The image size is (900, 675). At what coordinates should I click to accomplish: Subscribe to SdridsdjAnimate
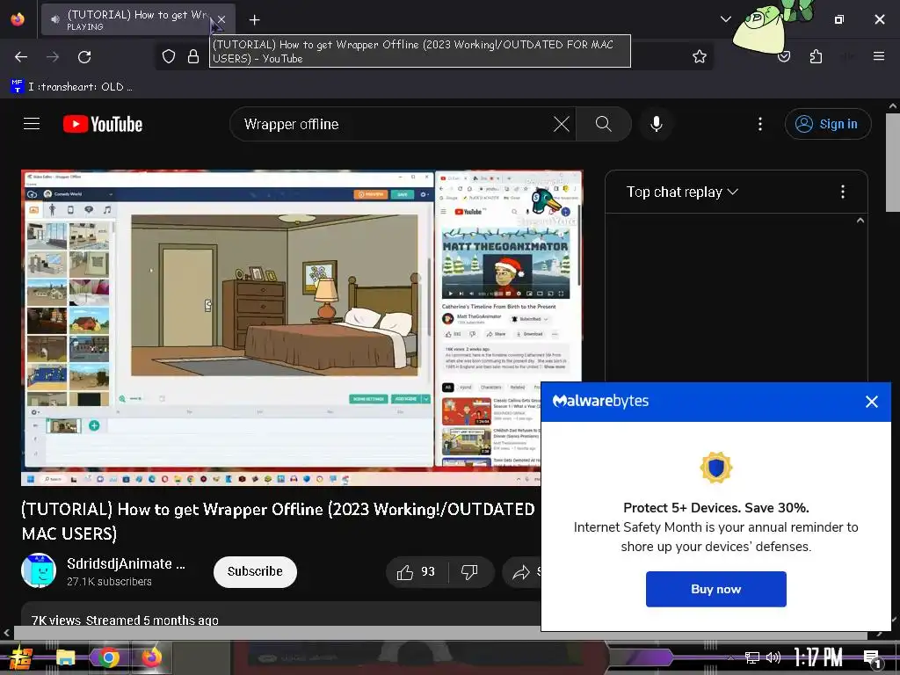coord(255,571)
